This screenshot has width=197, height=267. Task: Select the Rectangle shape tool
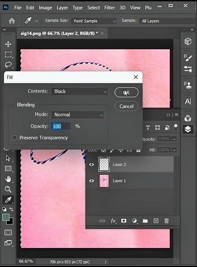click(x=8, y=168)
